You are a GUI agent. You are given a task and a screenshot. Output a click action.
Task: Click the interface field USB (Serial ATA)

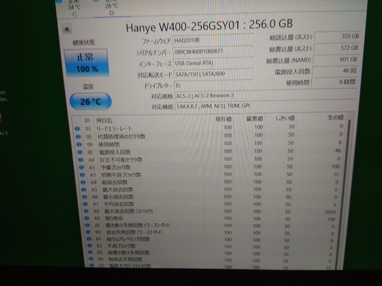coord(212,63)
